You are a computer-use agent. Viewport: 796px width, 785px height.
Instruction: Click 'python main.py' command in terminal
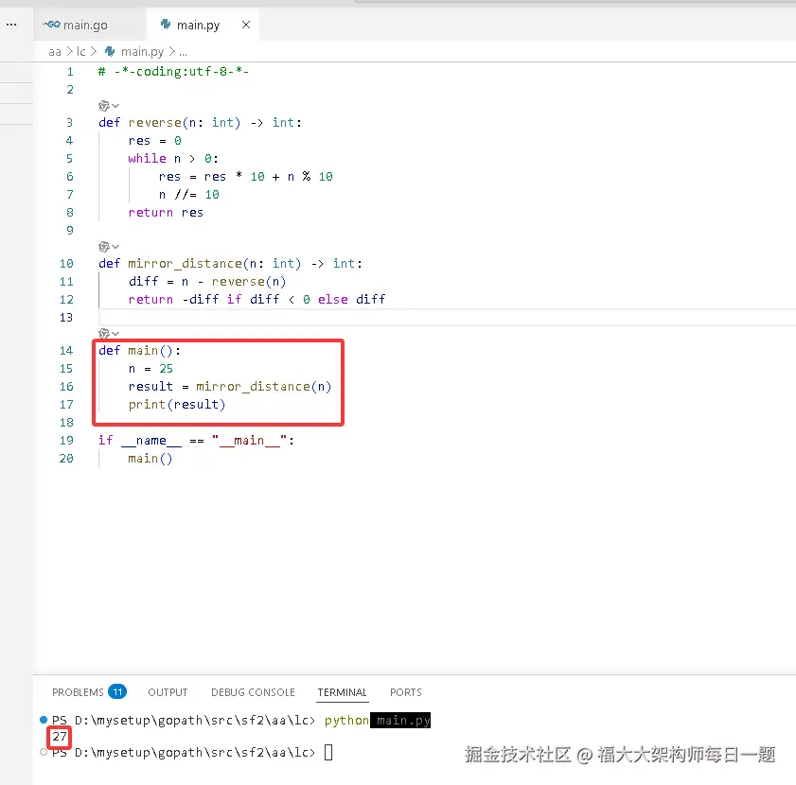[x=378, y=720]
